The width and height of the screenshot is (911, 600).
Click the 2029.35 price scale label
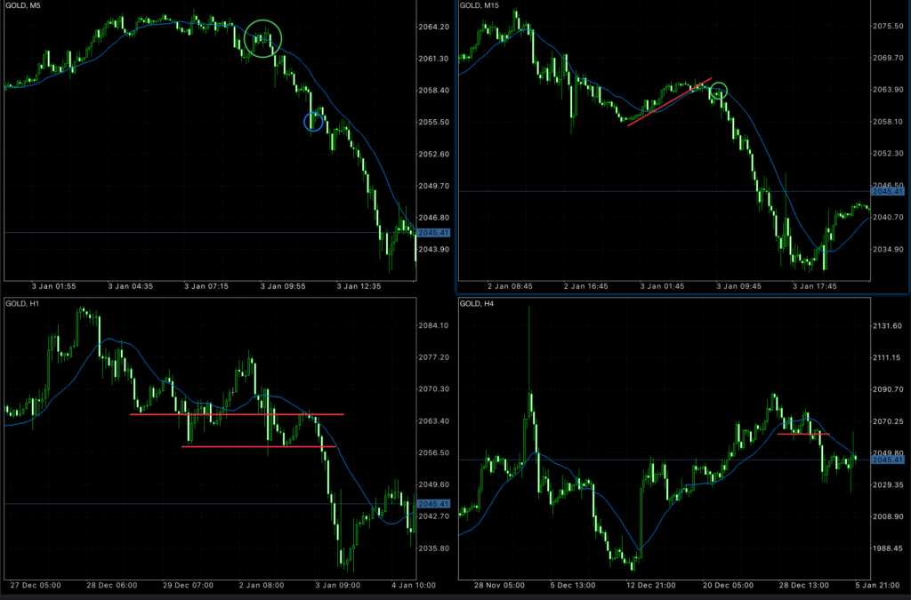point(888,484)
